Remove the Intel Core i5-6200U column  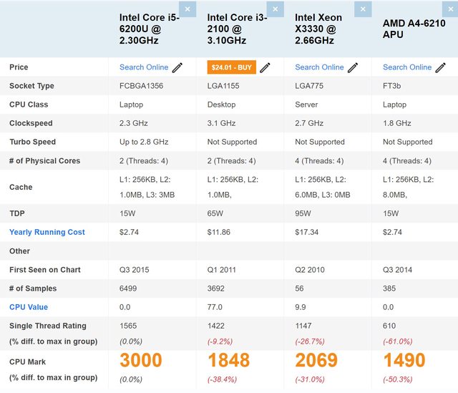pyautogui.click(x=187, y=9)
